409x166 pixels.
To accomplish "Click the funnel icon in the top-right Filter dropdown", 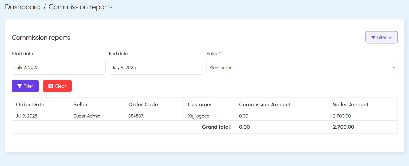I will 373,37.
